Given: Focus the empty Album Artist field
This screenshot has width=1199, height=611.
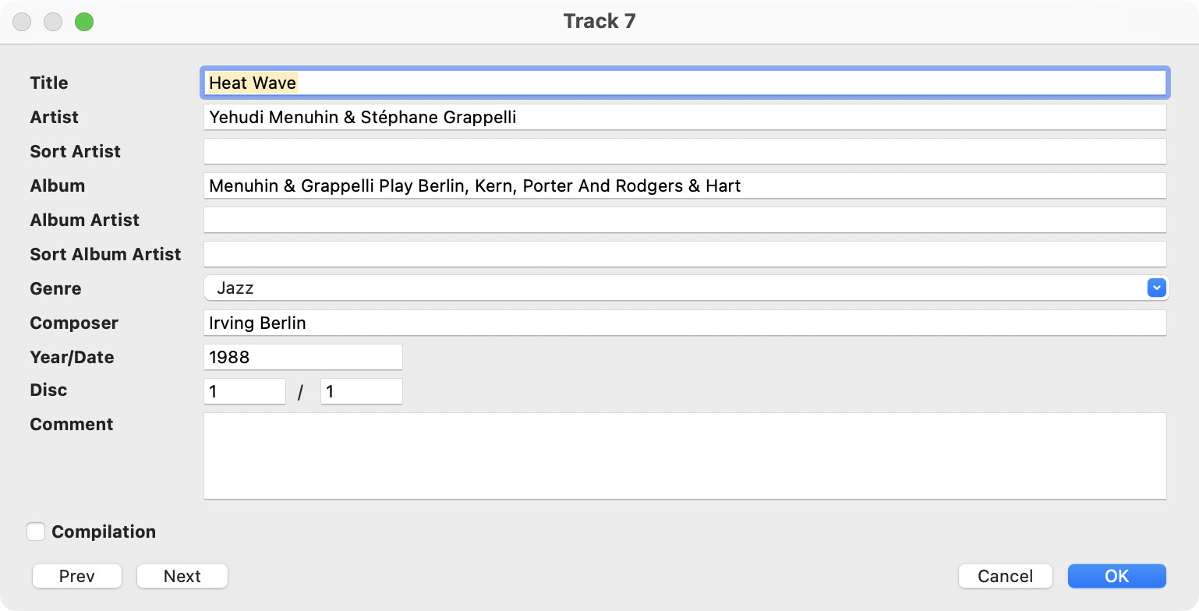Looking at the screenshot, I should point(685,220).
